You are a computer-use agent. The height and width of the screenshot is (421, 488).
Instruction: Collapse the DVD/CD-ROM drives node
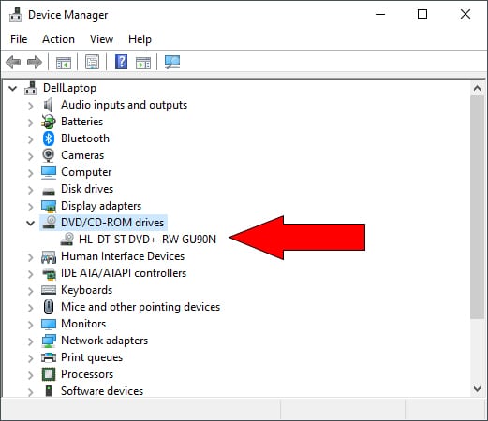pos(30,223)
